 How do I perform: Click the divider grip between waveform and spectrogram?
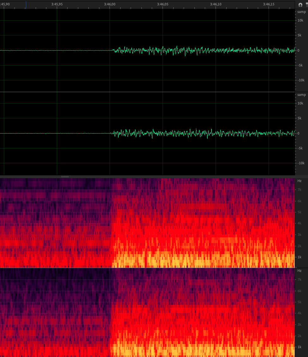65,177
